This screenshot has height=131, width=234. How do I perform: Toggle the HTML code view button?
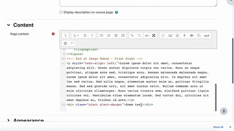click(147, 36)
